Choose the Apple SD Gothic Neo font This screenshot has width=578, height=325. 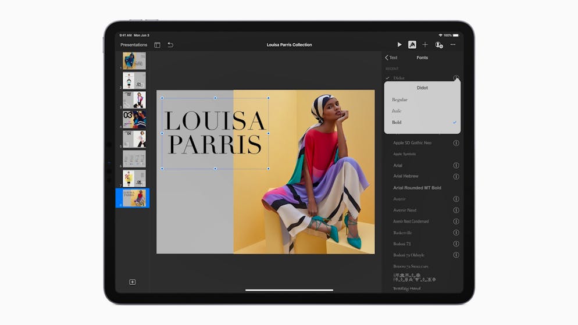click(412, 142)
